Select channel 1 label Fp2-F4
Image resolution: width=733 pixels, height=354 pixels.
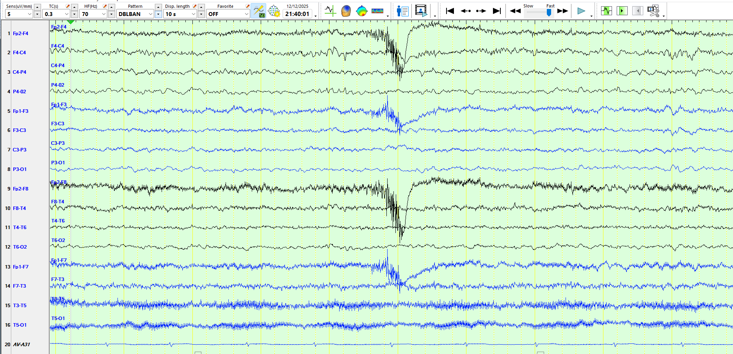pos(21,34)
